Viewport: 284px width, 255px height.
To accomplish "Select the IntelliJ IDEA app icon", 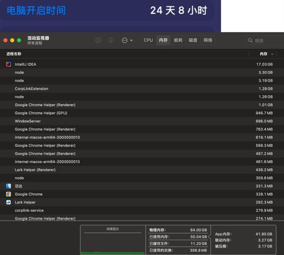I will 9,64.
